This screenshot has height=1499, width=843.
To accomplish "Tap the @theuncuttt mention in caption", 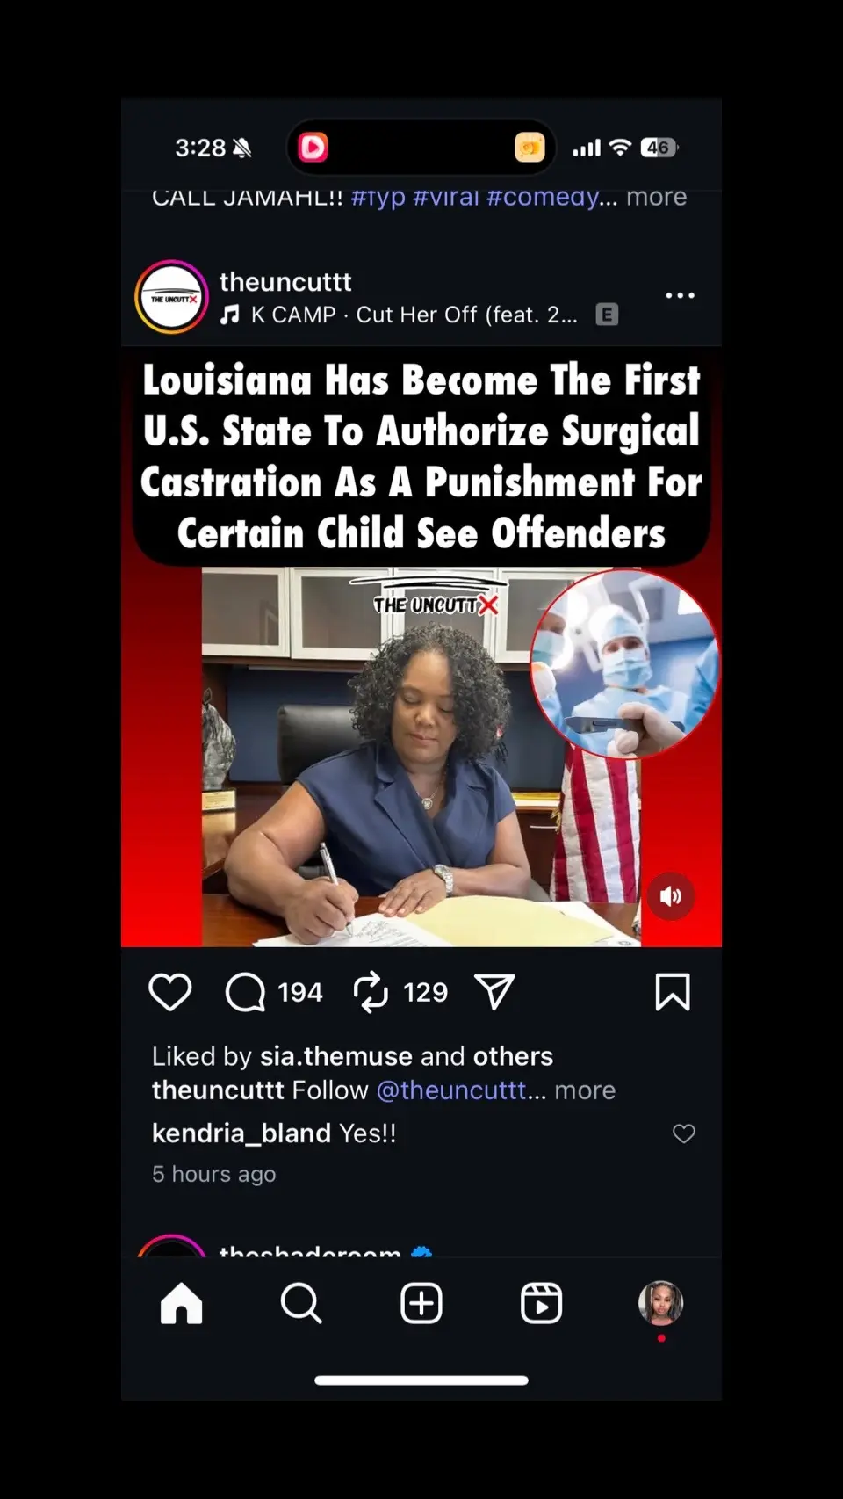I will [x=451, y=1090].
